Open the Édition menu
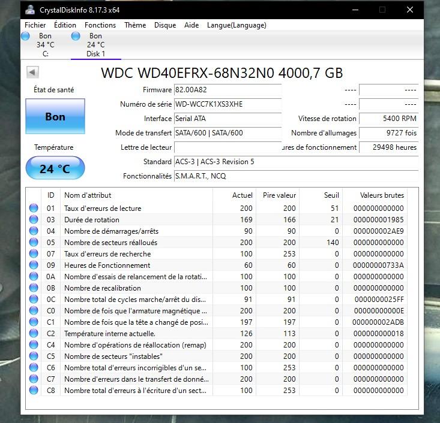The image size is (440, 423). click(x=65, y=25)
